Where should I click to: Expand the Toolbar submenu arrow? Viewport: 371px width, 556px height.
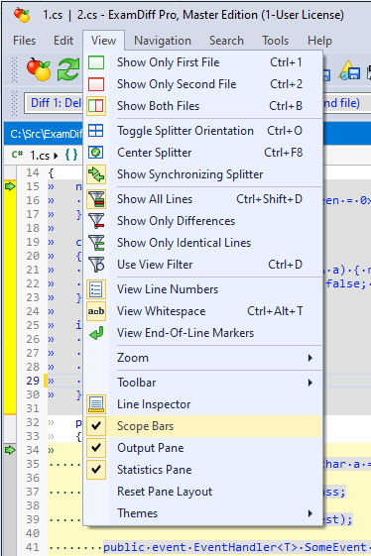coord(310,383)
